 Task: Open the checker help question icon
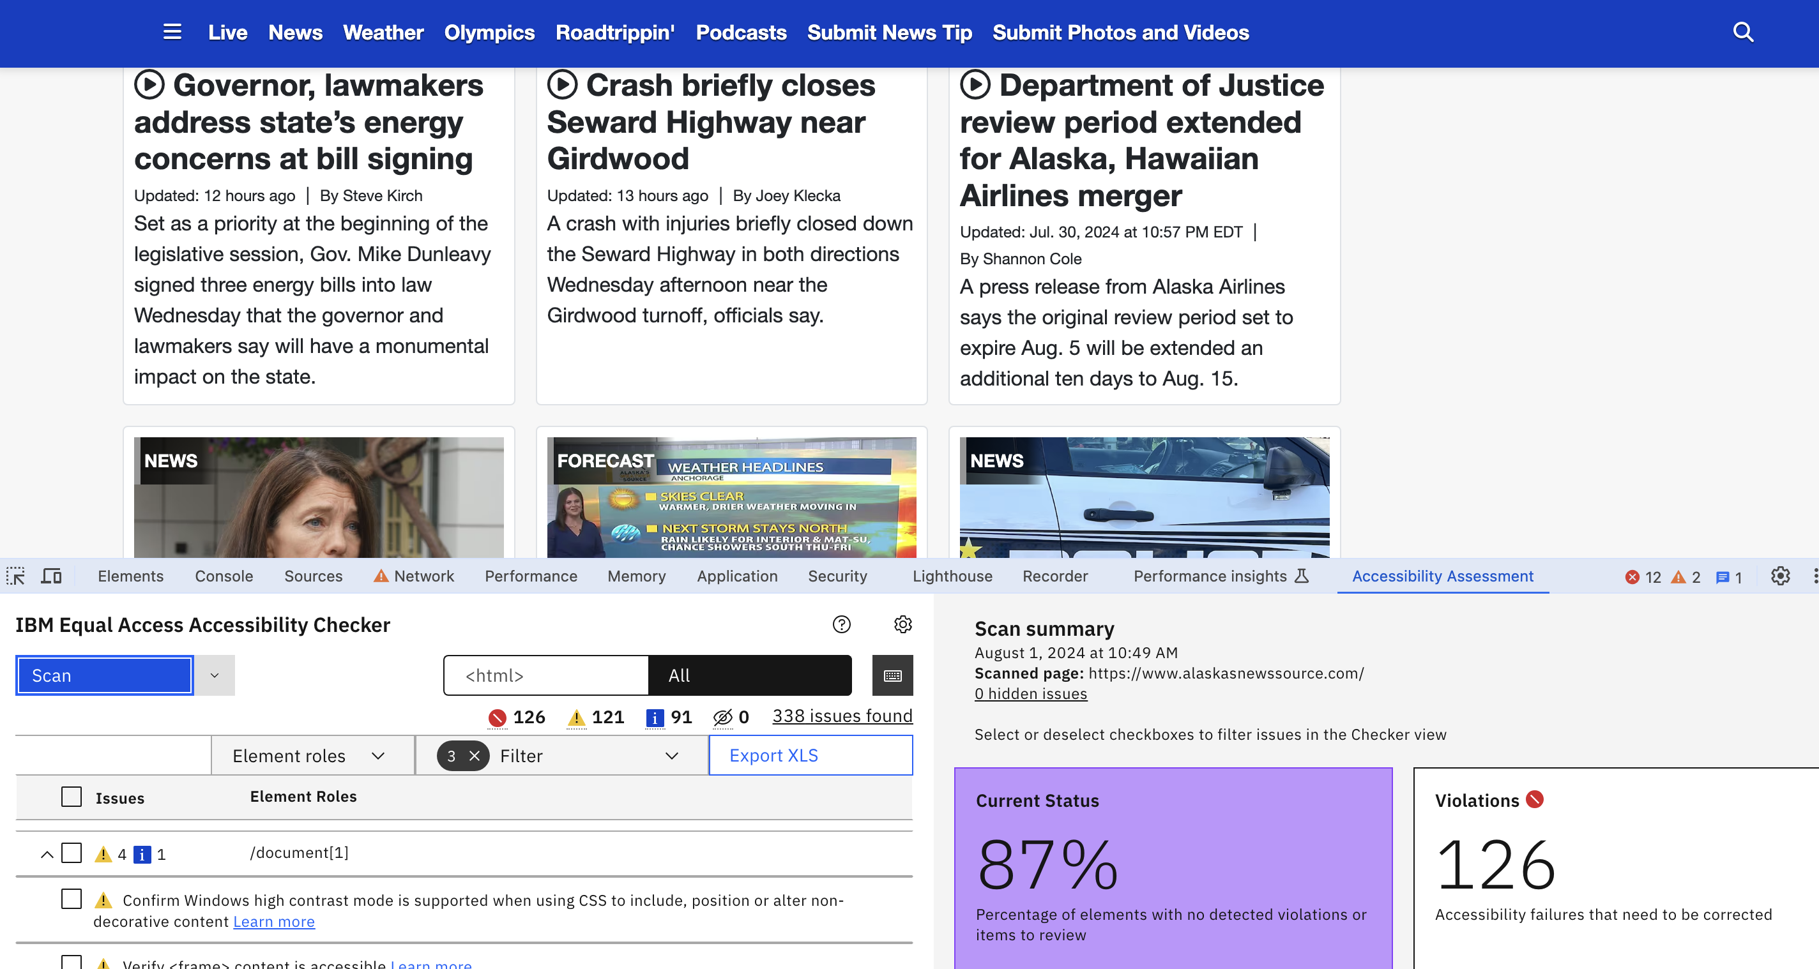[841, 624]
